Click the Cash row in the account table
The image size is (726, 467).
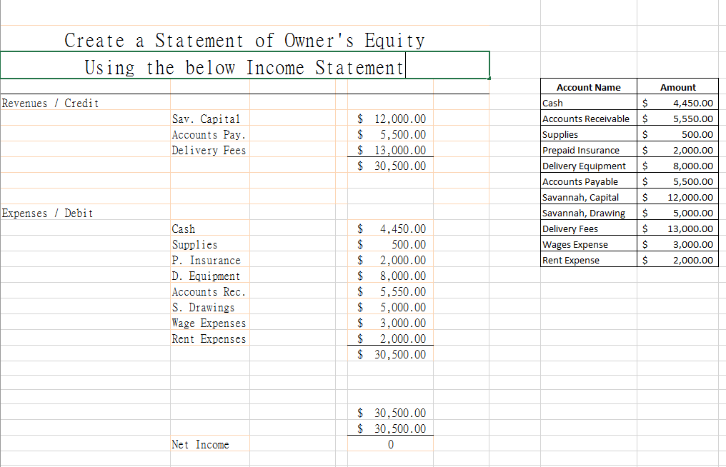(x=588, y=103)
